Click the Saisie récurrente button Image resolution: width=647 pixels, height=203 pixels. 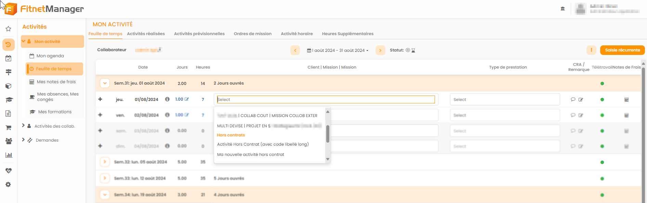622,50
